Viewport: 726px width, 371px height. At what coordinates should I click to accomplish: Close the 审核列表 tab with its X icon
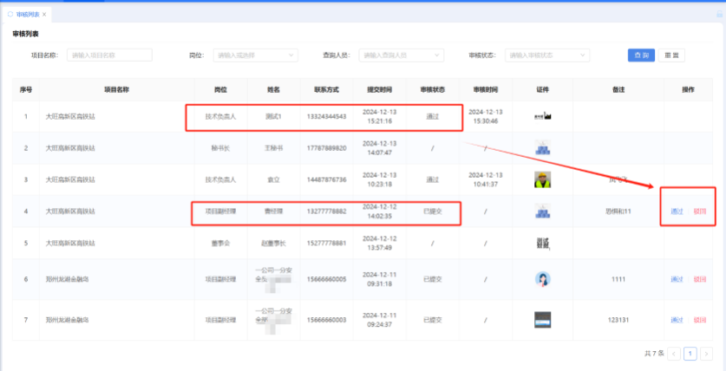pos(44,15)
